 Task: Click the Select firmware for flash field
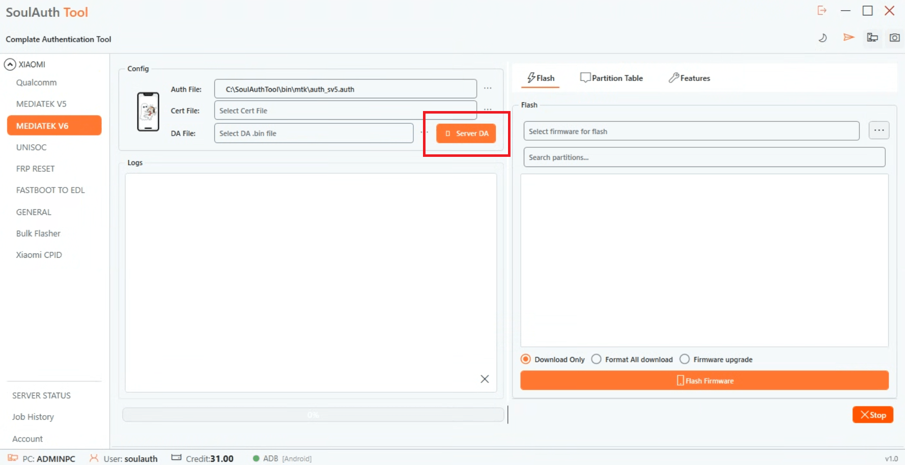692,131
